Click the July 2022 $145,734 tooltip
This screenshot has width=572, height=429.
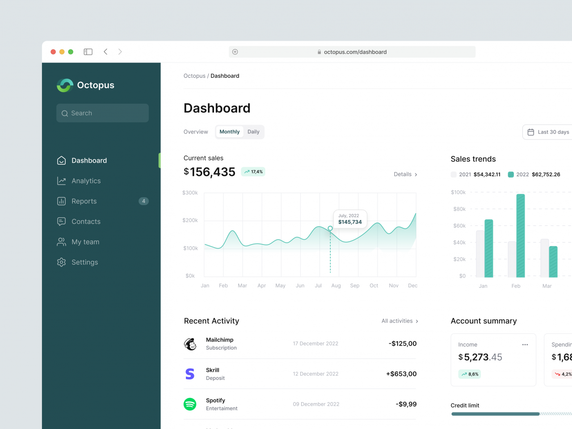[350, 219]
